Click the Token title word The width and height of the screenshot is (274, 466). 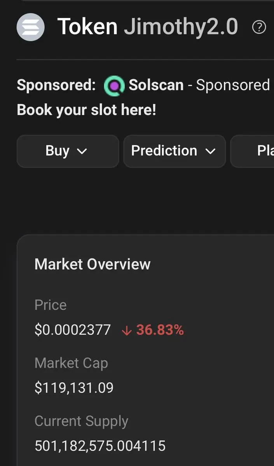pyautogui.click(x=87, y=27)
